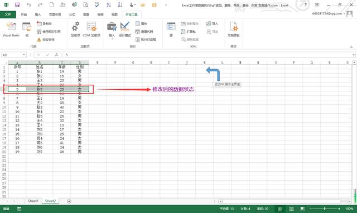This screenshot has height=213, width=357.
Task: Toggle Use Relative References option
Action: 49,32
